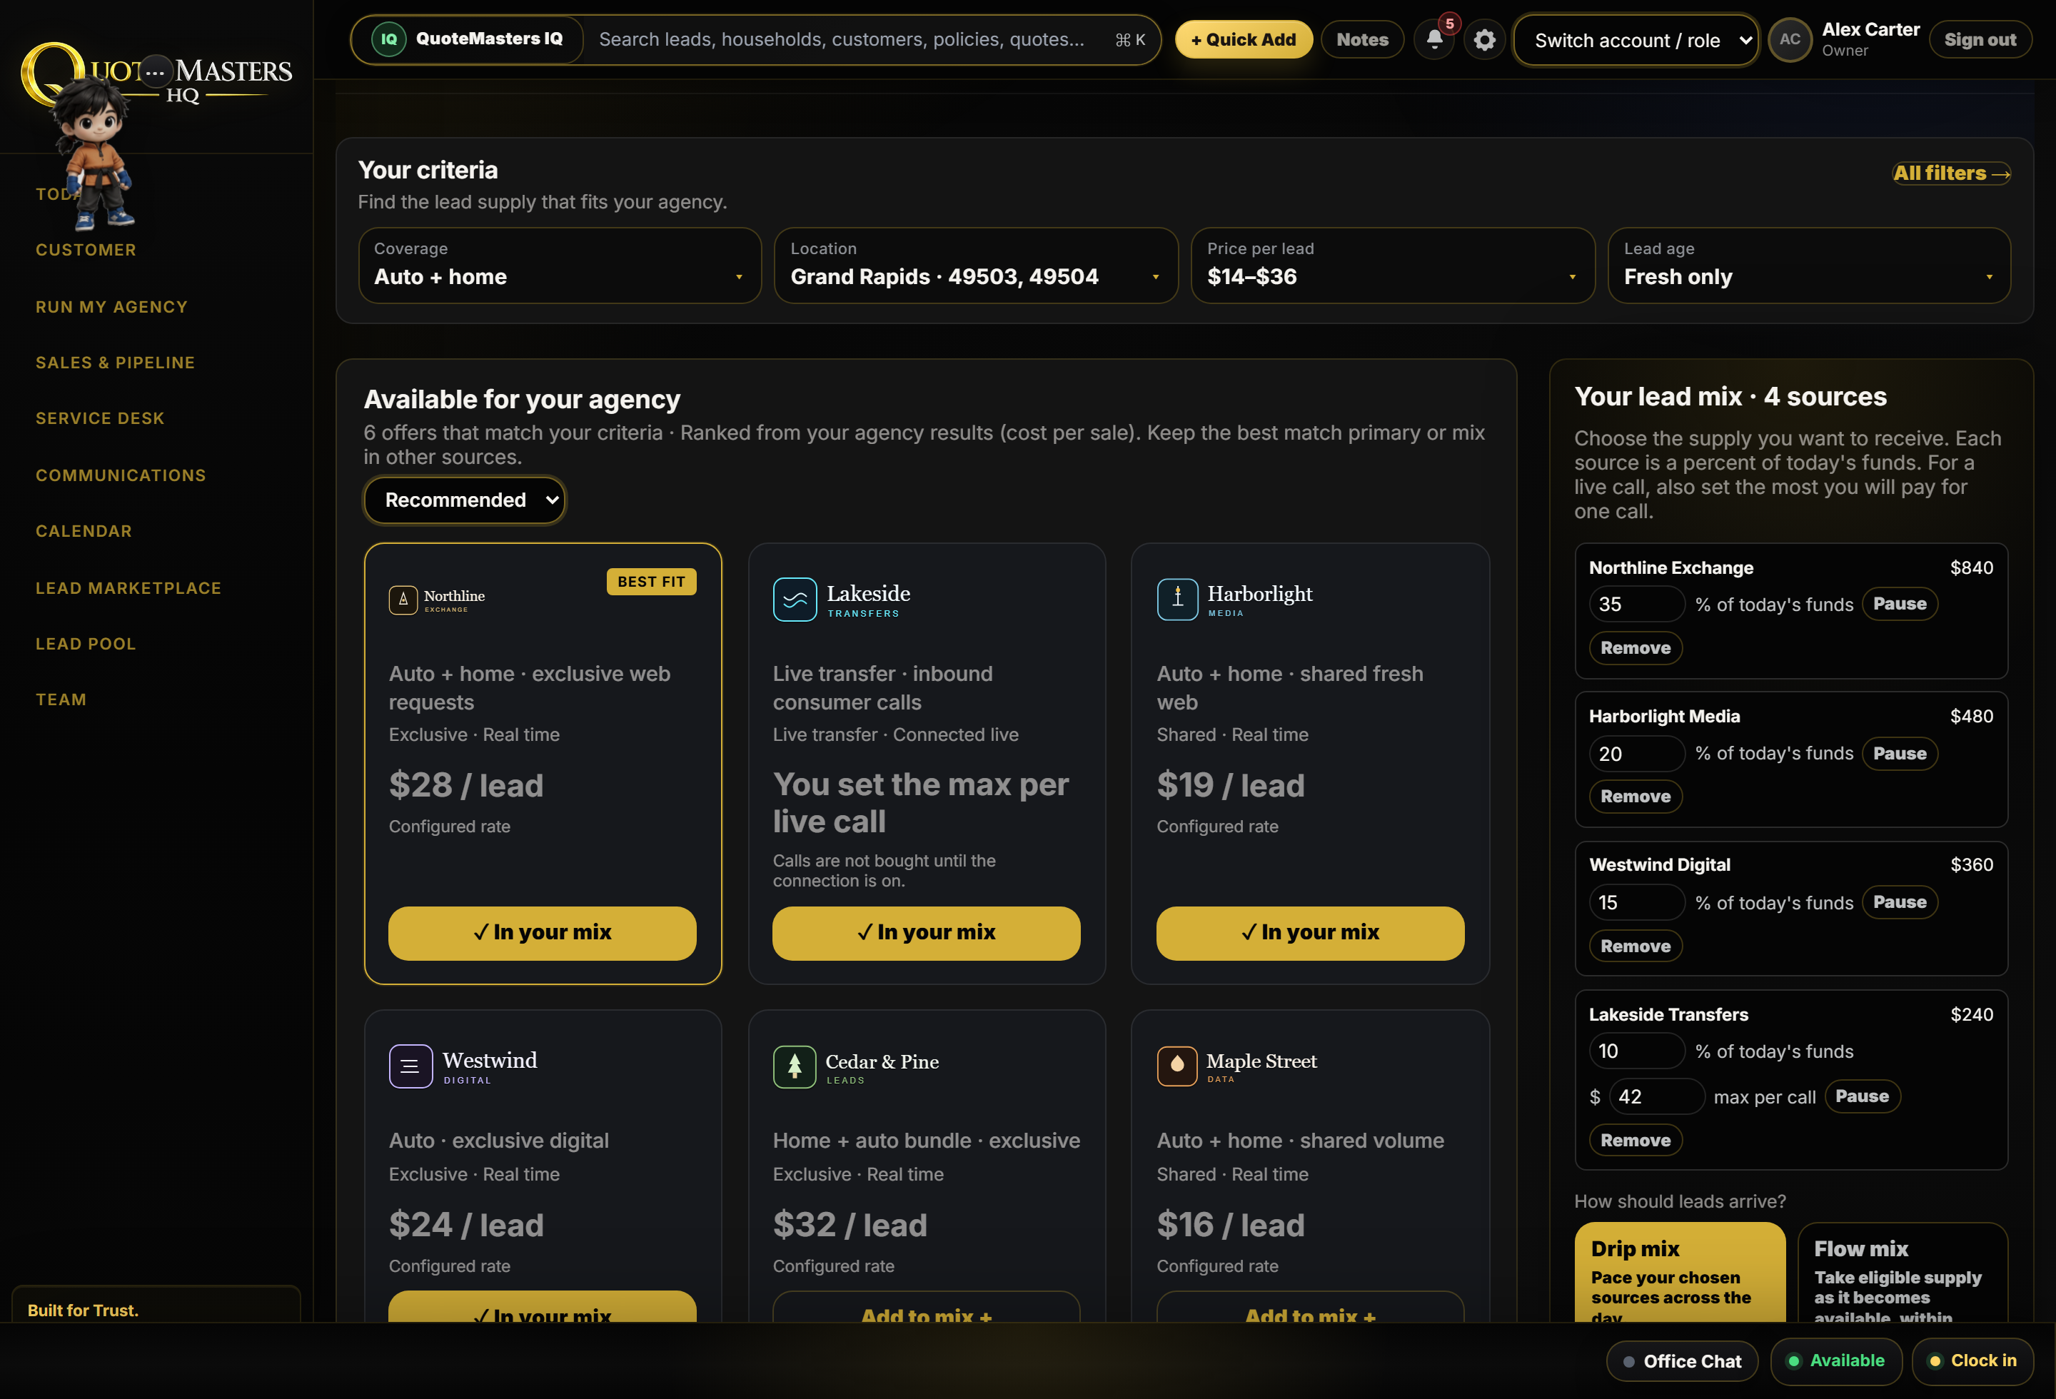Click the Westwind Digital logo icon
The height and width of the screenshot is (1399, 2056).
[410, 1066]
